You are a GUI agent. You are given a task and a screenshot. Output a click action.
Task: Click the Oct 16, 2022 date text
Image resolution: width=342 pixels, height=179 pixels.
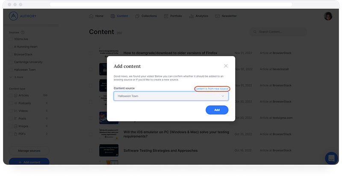[x=243, y=150]
